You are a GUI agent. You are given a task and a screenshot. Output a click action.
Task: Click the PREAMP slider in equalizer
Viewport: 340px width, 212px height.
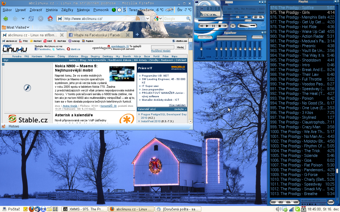click(201, 49)
